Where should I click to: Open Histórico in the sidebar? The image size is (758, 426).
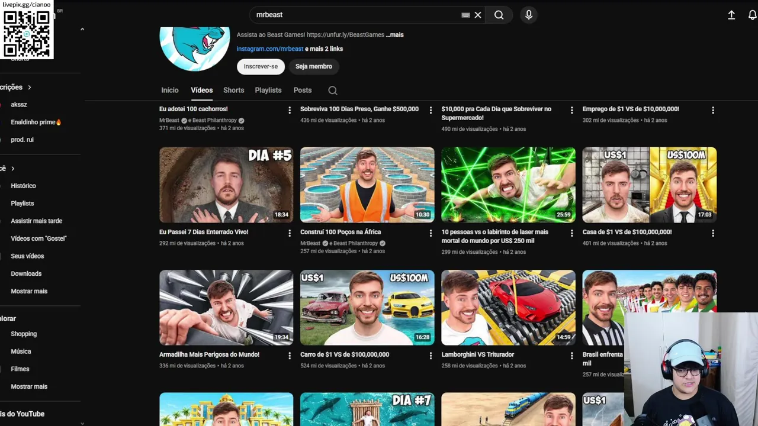pos(23,186)
